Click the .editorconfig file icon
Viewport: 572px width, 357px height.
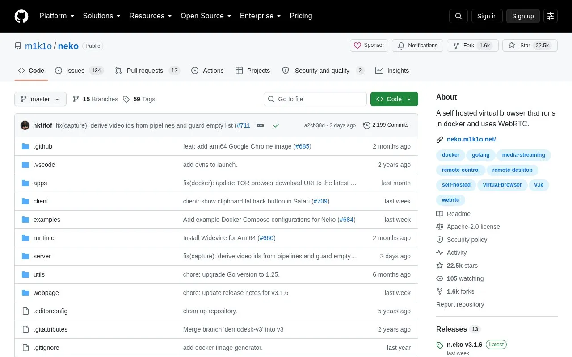(25, 311)
